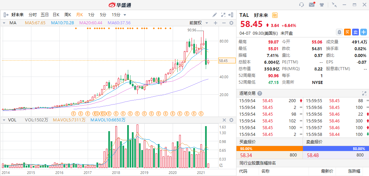
Task: Click 同行业股票涨幅排名 section title
Action: [x=257, y=163]
